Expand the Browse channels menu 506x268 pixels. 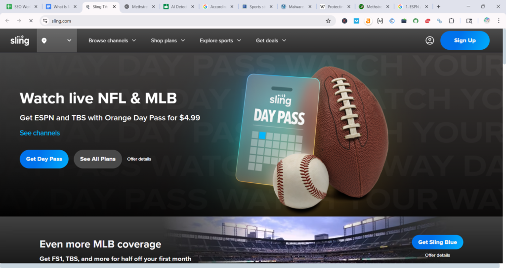pyautogui.click(x=112, y=40)
